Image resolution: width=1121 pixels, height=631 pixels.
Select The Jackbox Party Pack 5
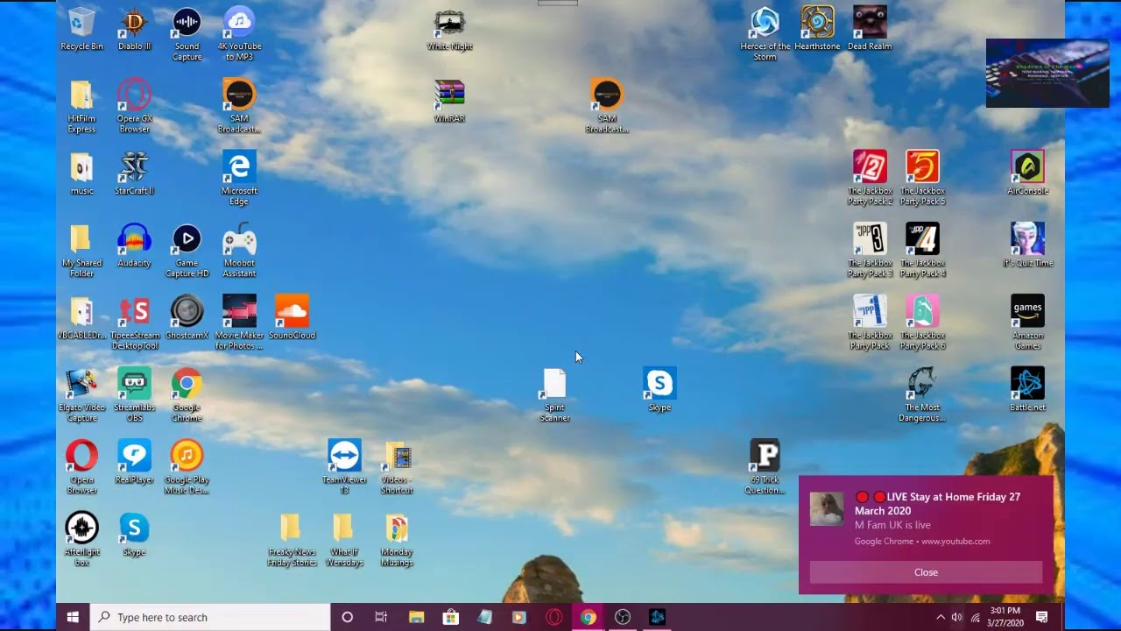tap(922, 179)
